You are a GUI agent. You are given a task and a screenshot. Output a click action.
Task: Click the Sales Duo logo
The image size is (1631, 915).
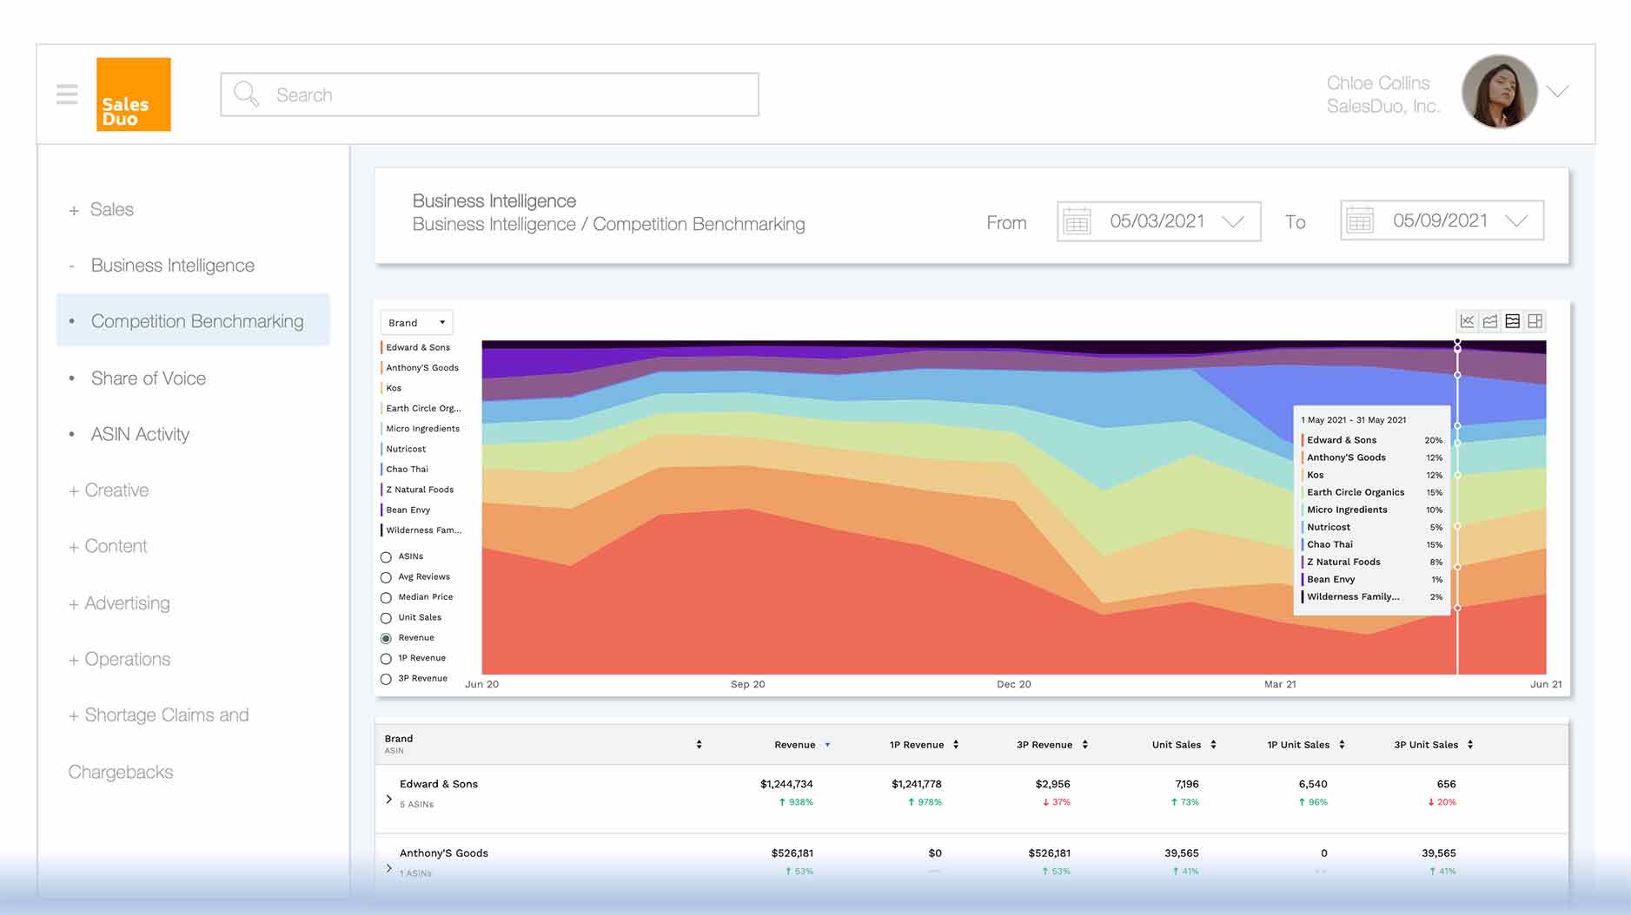click(134, 95)
